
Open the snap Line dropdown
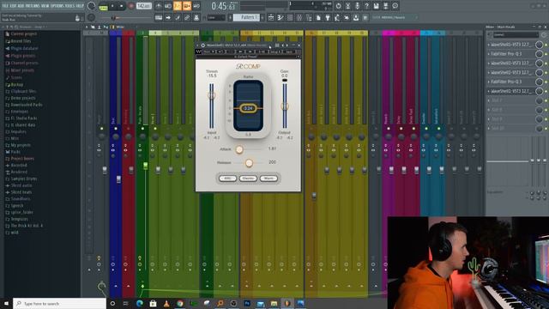click(216, 17)
